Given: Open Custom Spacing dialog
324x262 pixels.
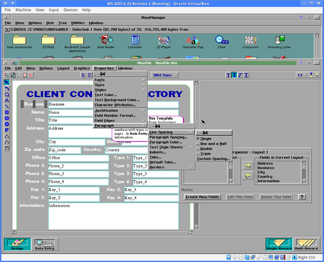Looking at the screenshot, I should 213,159.
